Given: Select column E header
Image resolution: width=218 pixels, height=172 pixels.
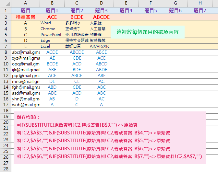Looking at the screenshot, I should pos(126,3).
